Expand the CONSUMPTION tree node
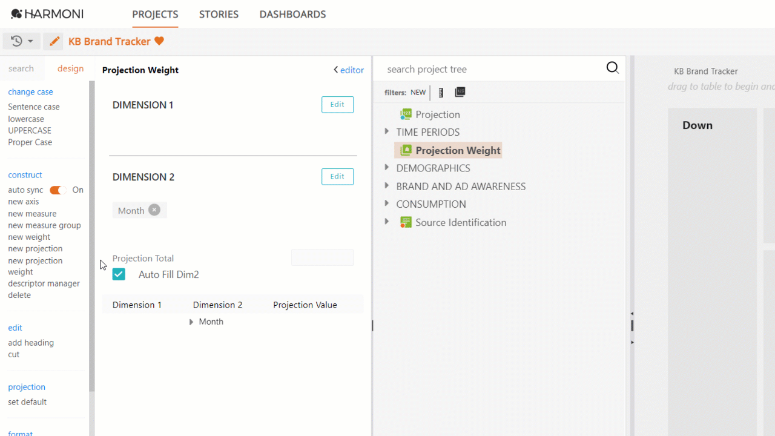775x436 pixels. pos(387,203)
